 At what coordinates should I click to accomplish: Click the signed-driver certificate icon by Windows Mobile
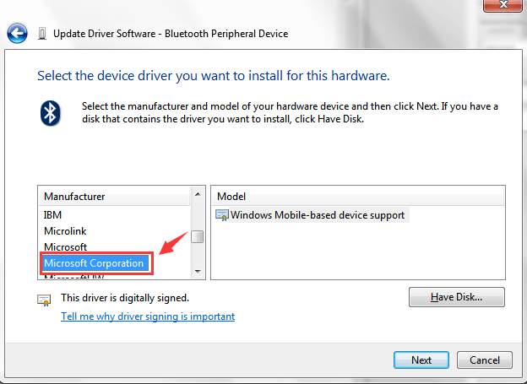click(x=222, y=215)
